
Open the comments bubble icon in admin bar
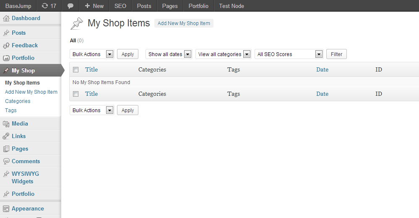(70, 6)
